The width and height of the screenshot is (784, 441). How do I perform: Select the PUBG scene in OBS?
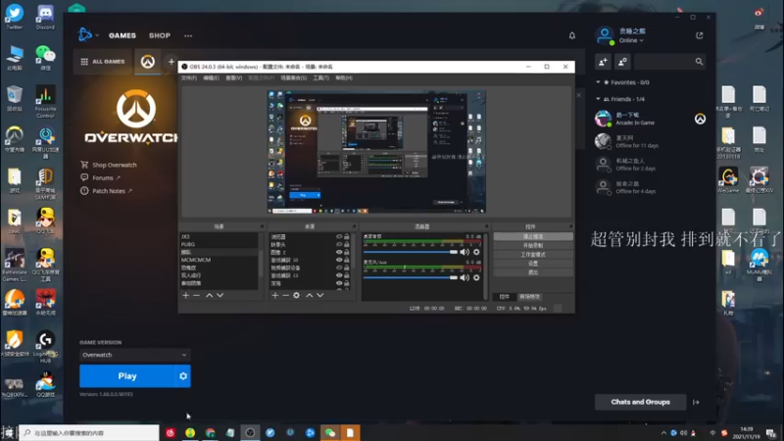tap(219, 244)
